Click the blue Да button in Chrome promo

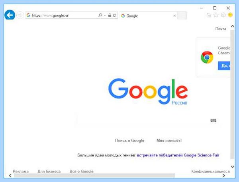pyautogui.click(x=224, y=66)
